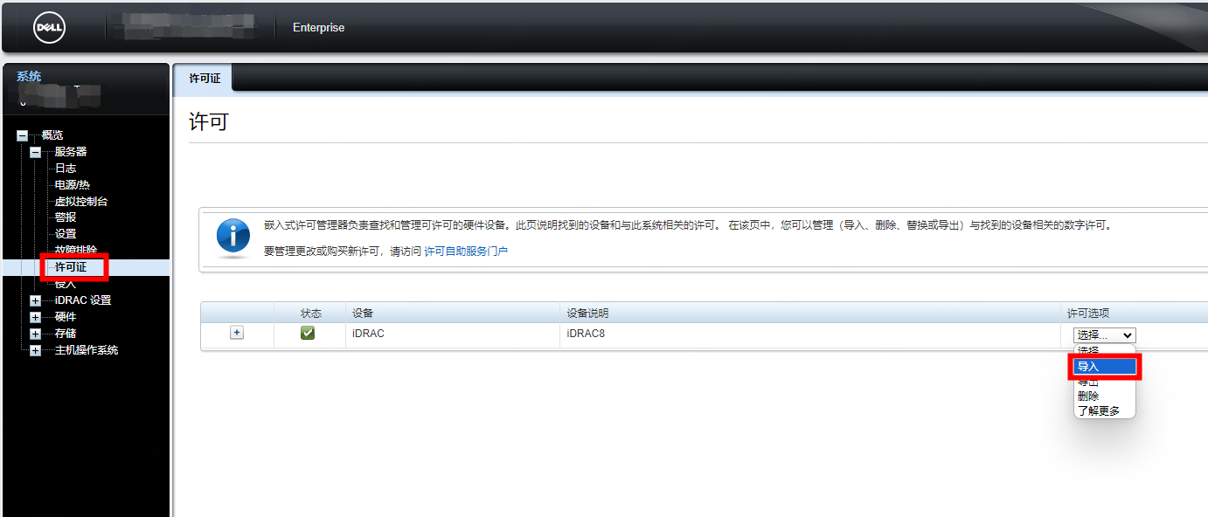
Task: Click the 设备说明 column header
Action: (587, 313)
